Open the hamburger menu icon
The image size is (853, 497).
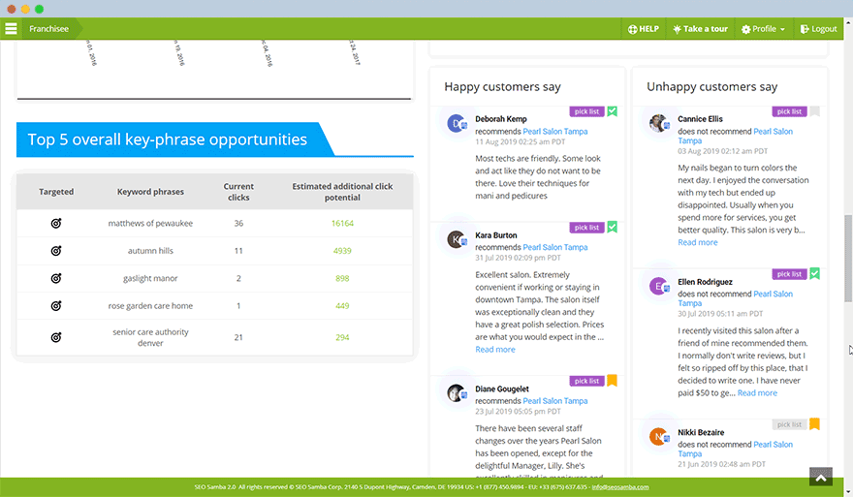pos(11,29)
